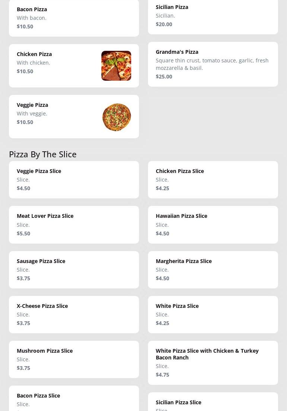Select Meat Lover Pizza Slice
287x411 pixels.
74,224
